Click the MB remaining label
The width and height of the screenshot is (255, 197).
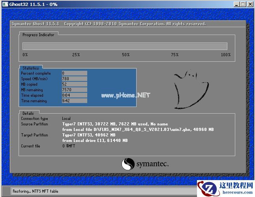click(x=32, y=90)
